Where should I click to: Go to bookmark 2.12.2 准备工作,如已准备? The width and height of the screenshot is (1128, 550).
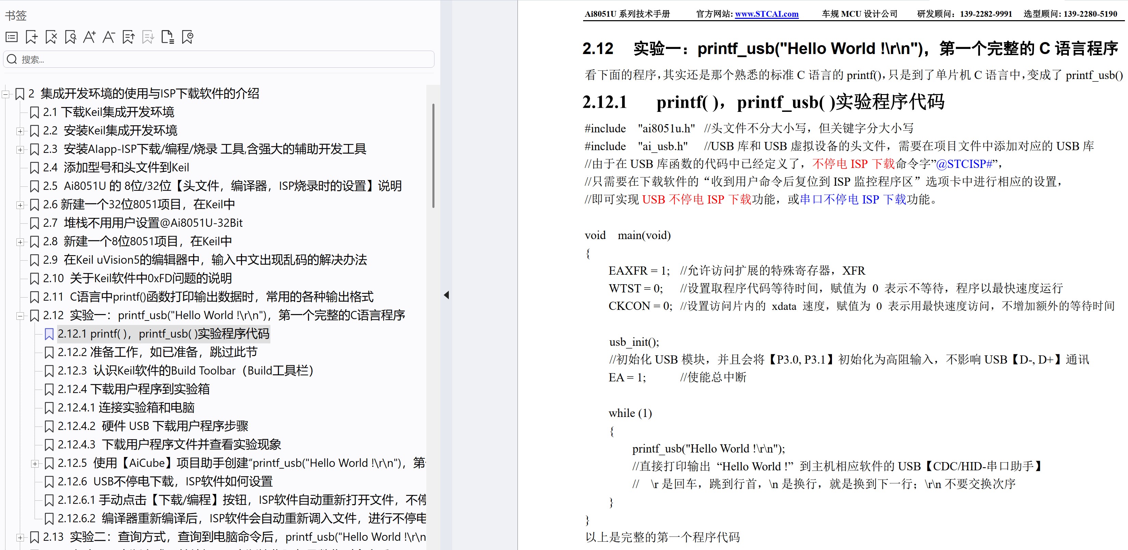[x=158, y=353]
